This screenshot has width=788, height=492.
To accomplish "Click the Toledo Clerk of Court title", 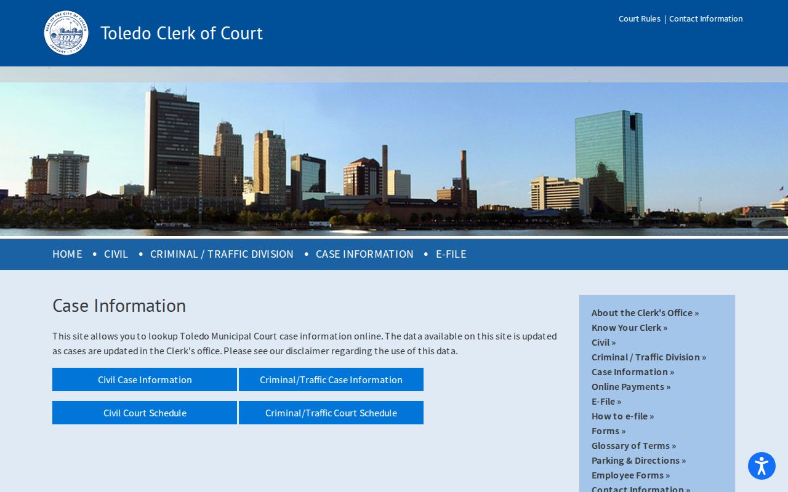I will (x=182, y=33).
